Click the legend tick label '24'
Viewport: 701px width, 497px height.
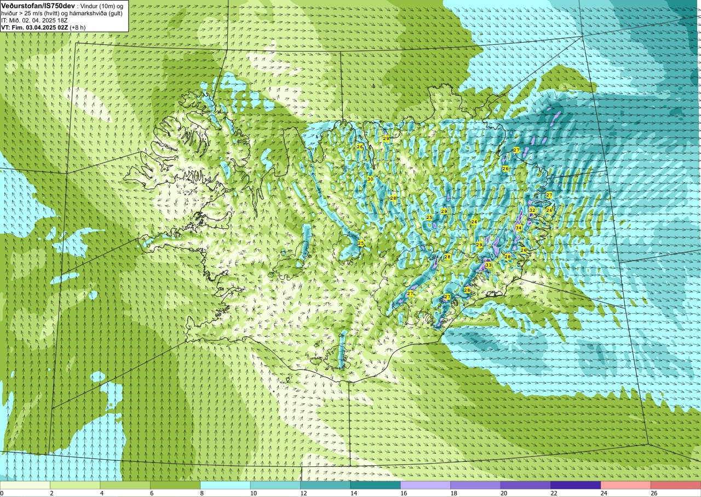pyautogui.click(x=603, y=493)
